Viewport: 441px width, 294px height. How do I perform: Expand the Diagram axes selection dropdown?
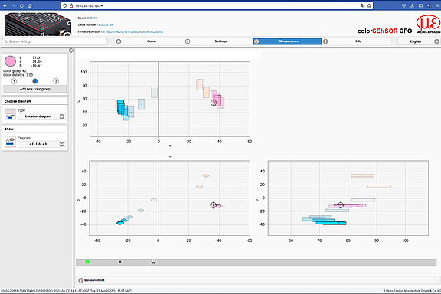[x=41, y=144]
